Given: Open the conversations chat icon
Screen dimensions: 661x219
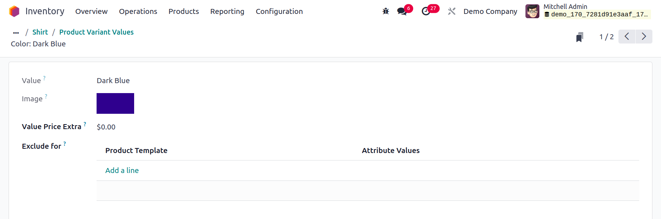Looking at the screenshot, I should (x=402, y=11).
